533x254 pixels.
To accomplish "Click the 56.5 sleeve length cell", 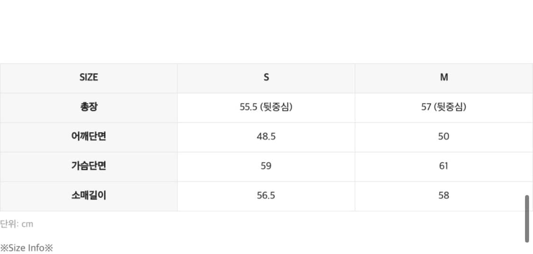I will point(266,195).
